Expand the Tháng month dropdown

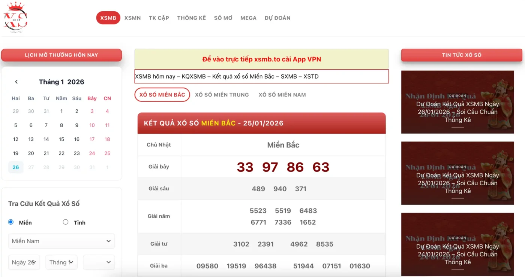pyautogui.click(x=61, y=262)
